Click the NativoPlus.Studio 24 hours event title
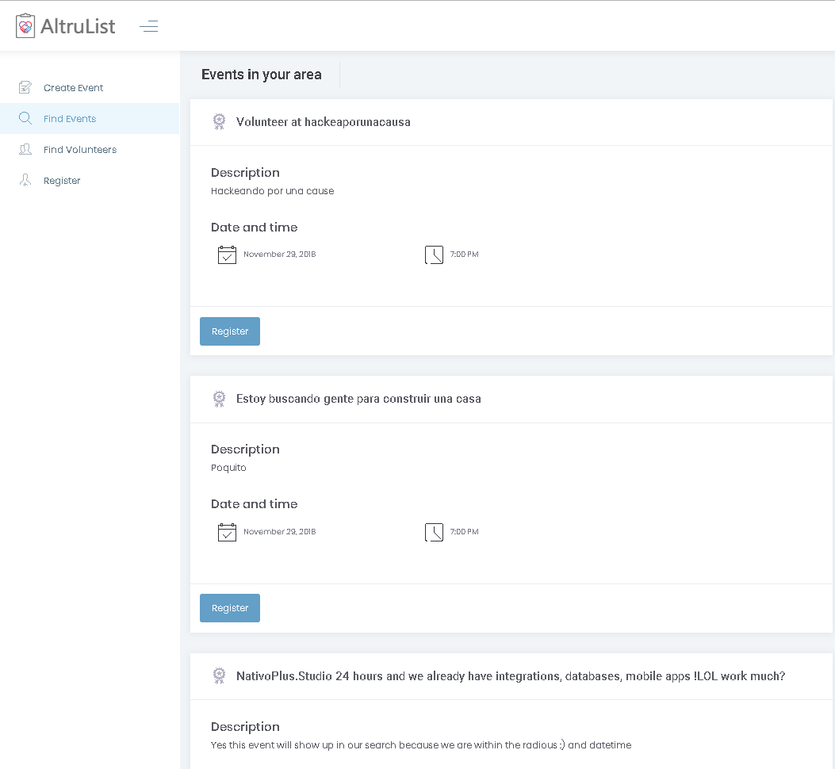The width and height of the screenshot is (835, 769). (510, 675)
